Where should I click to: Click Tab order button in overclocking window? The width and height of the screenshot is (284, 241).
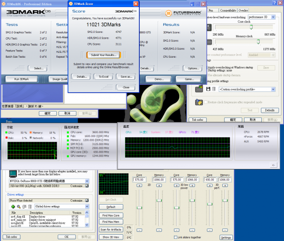pos(197,120)
